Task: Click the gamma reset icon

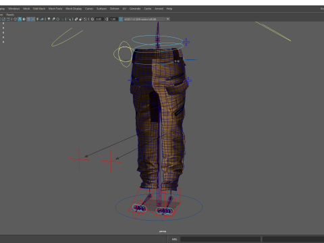Action: tap(107, 19)
